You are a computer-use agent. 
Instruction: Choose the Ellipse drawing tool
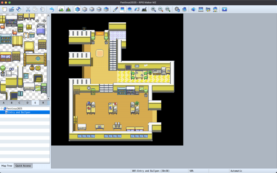point(130,9)
